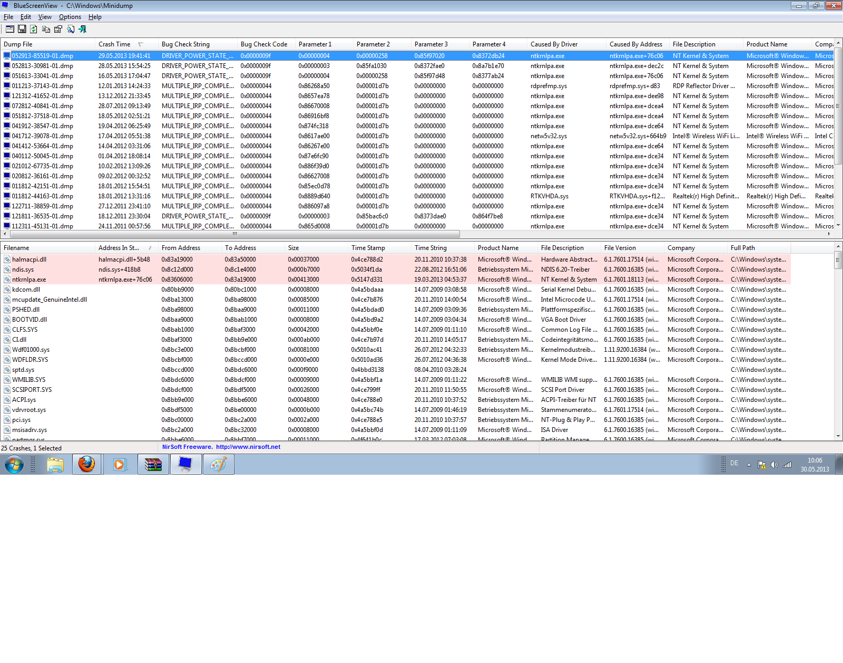843x663 pixels.
Task: Click the green Refresh toolbar icon
Action: point(34,29)
